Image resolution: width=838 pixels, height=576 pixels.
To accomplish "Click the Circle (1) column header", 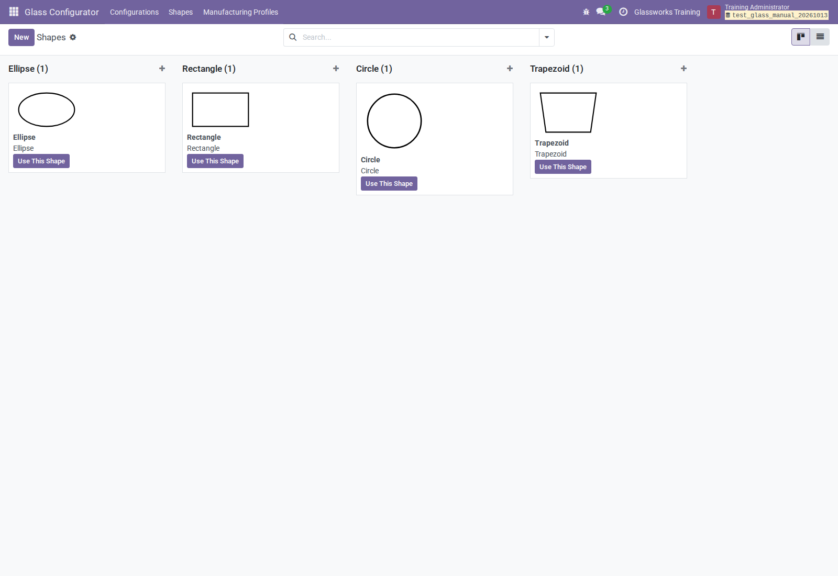I will (x=374, y=69).
